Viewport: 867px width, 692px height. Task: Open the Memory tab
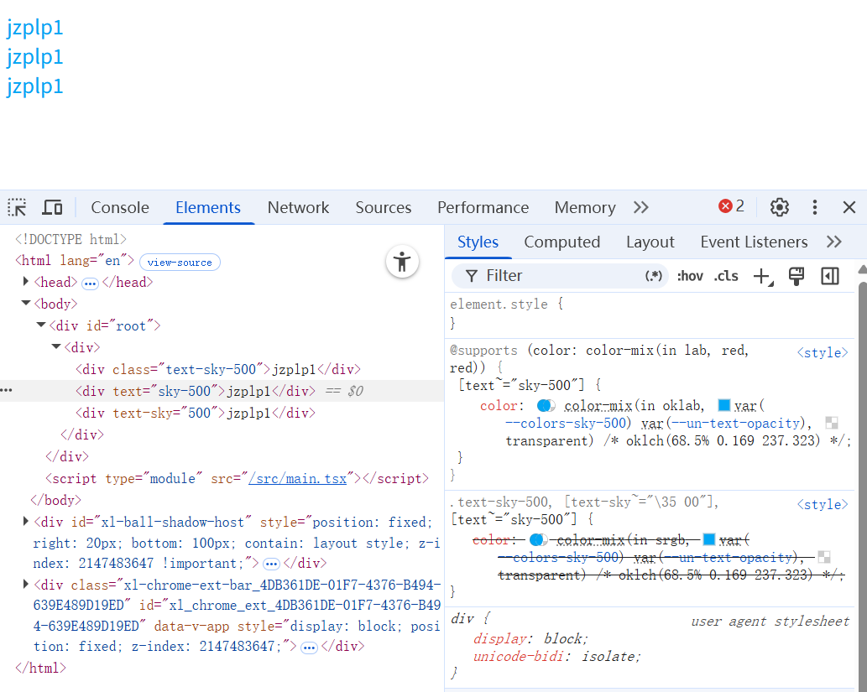point(585,208)
